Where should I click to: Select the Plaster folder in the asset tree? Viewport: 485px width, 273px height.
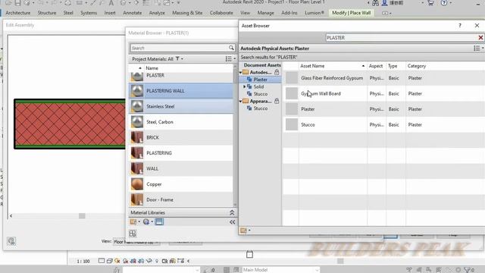click(260, 80)
